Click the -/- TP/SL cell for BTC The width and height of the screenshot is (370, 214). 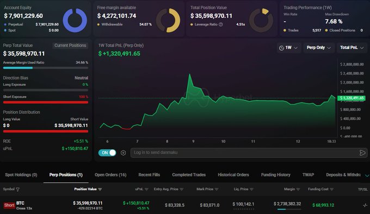[x=365, y=205]
